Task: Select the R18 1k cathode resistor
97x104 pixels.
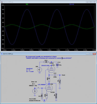Action: 47,96
